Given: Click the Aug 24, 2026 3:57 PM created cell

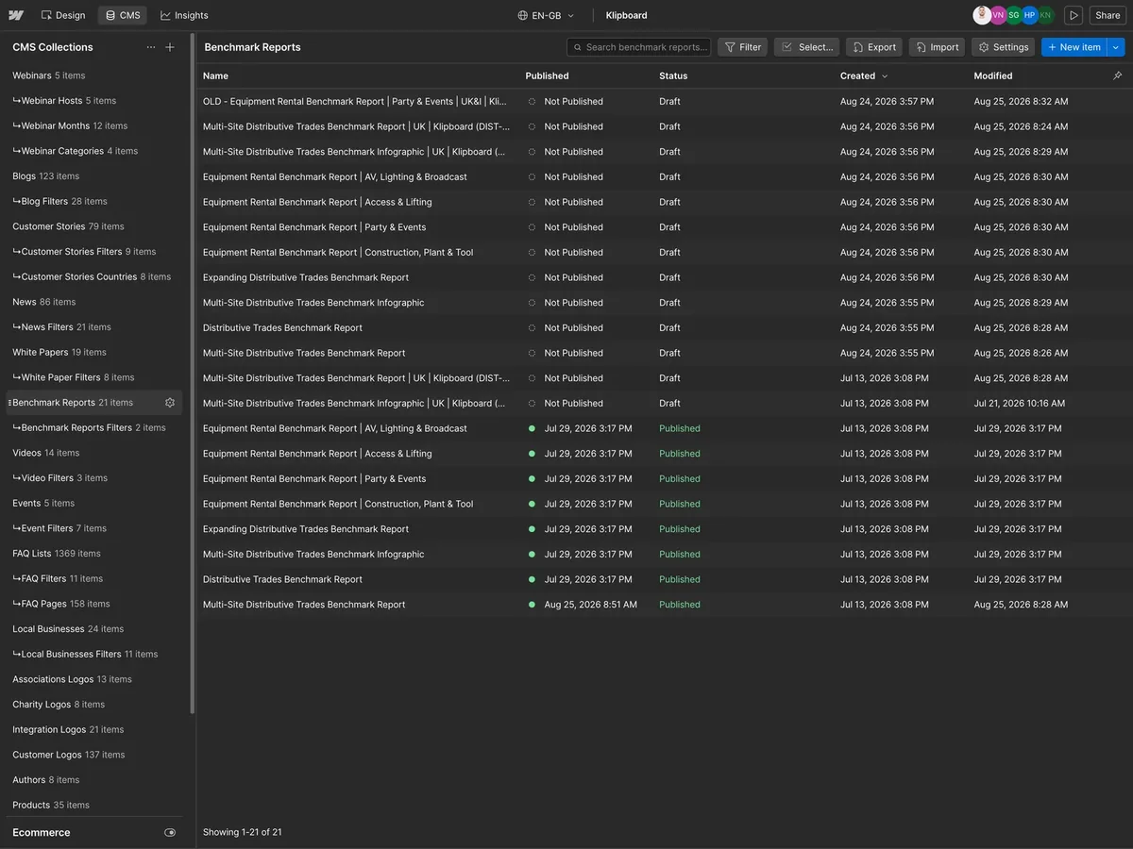Looking at the screenshot, I should click(x=888, y=101).
